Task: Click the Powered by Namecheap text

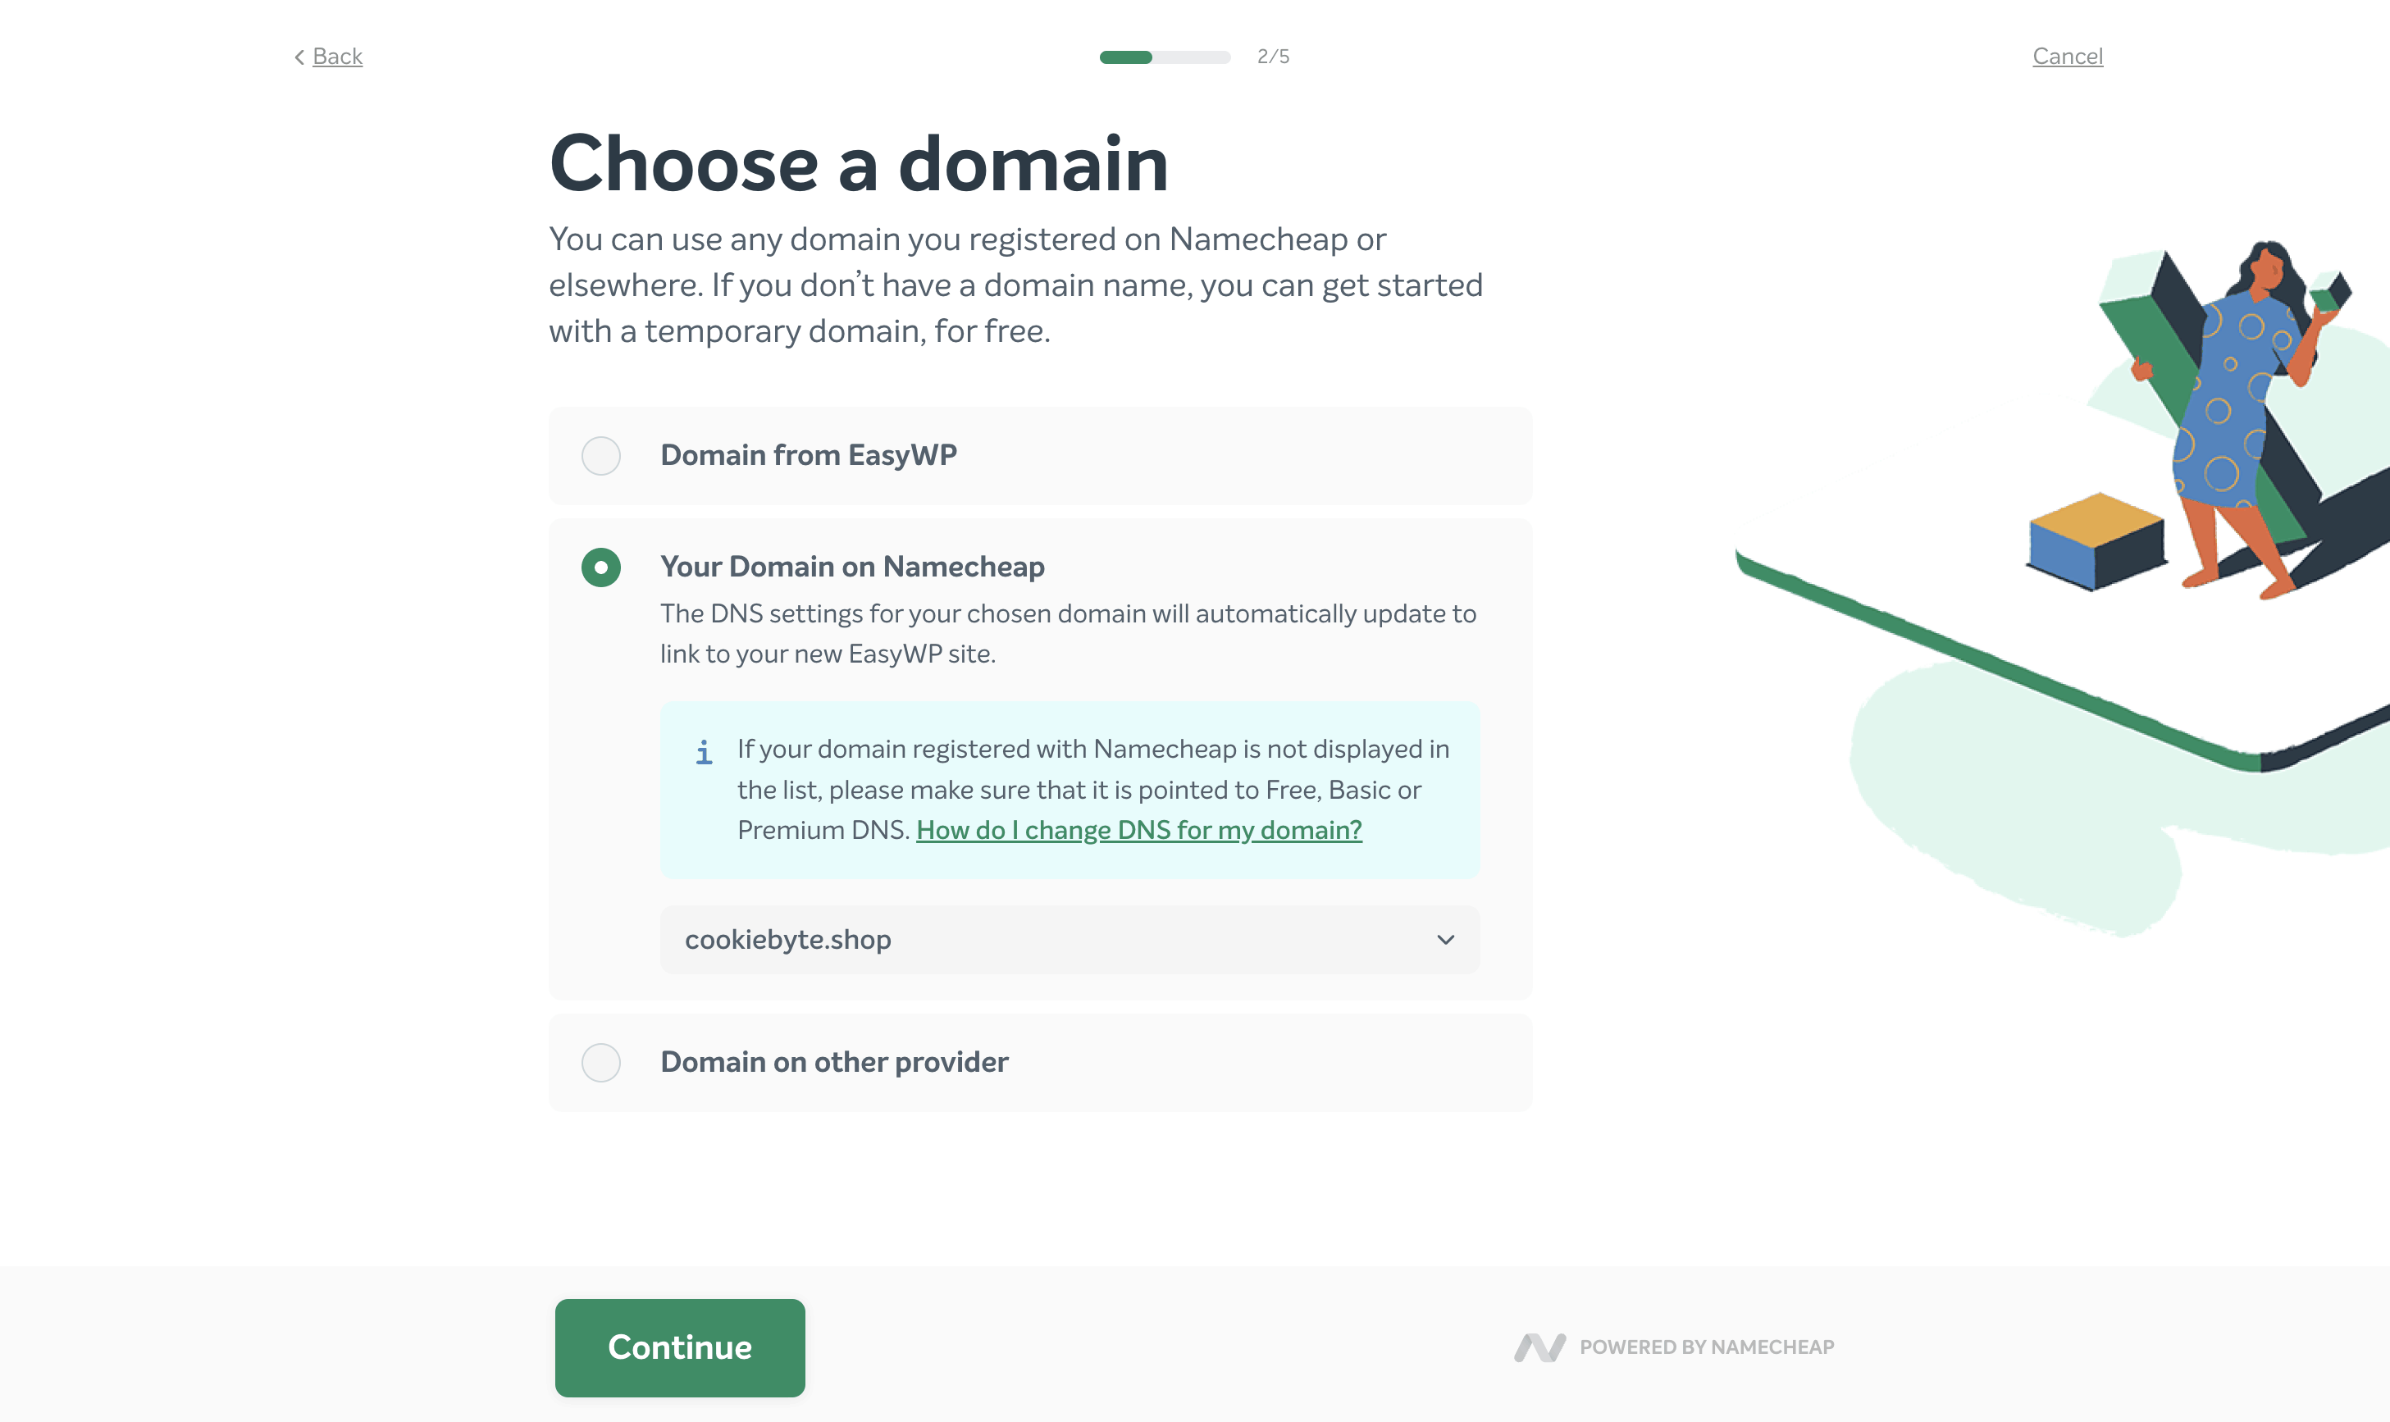Action: click(1706, 1347)
